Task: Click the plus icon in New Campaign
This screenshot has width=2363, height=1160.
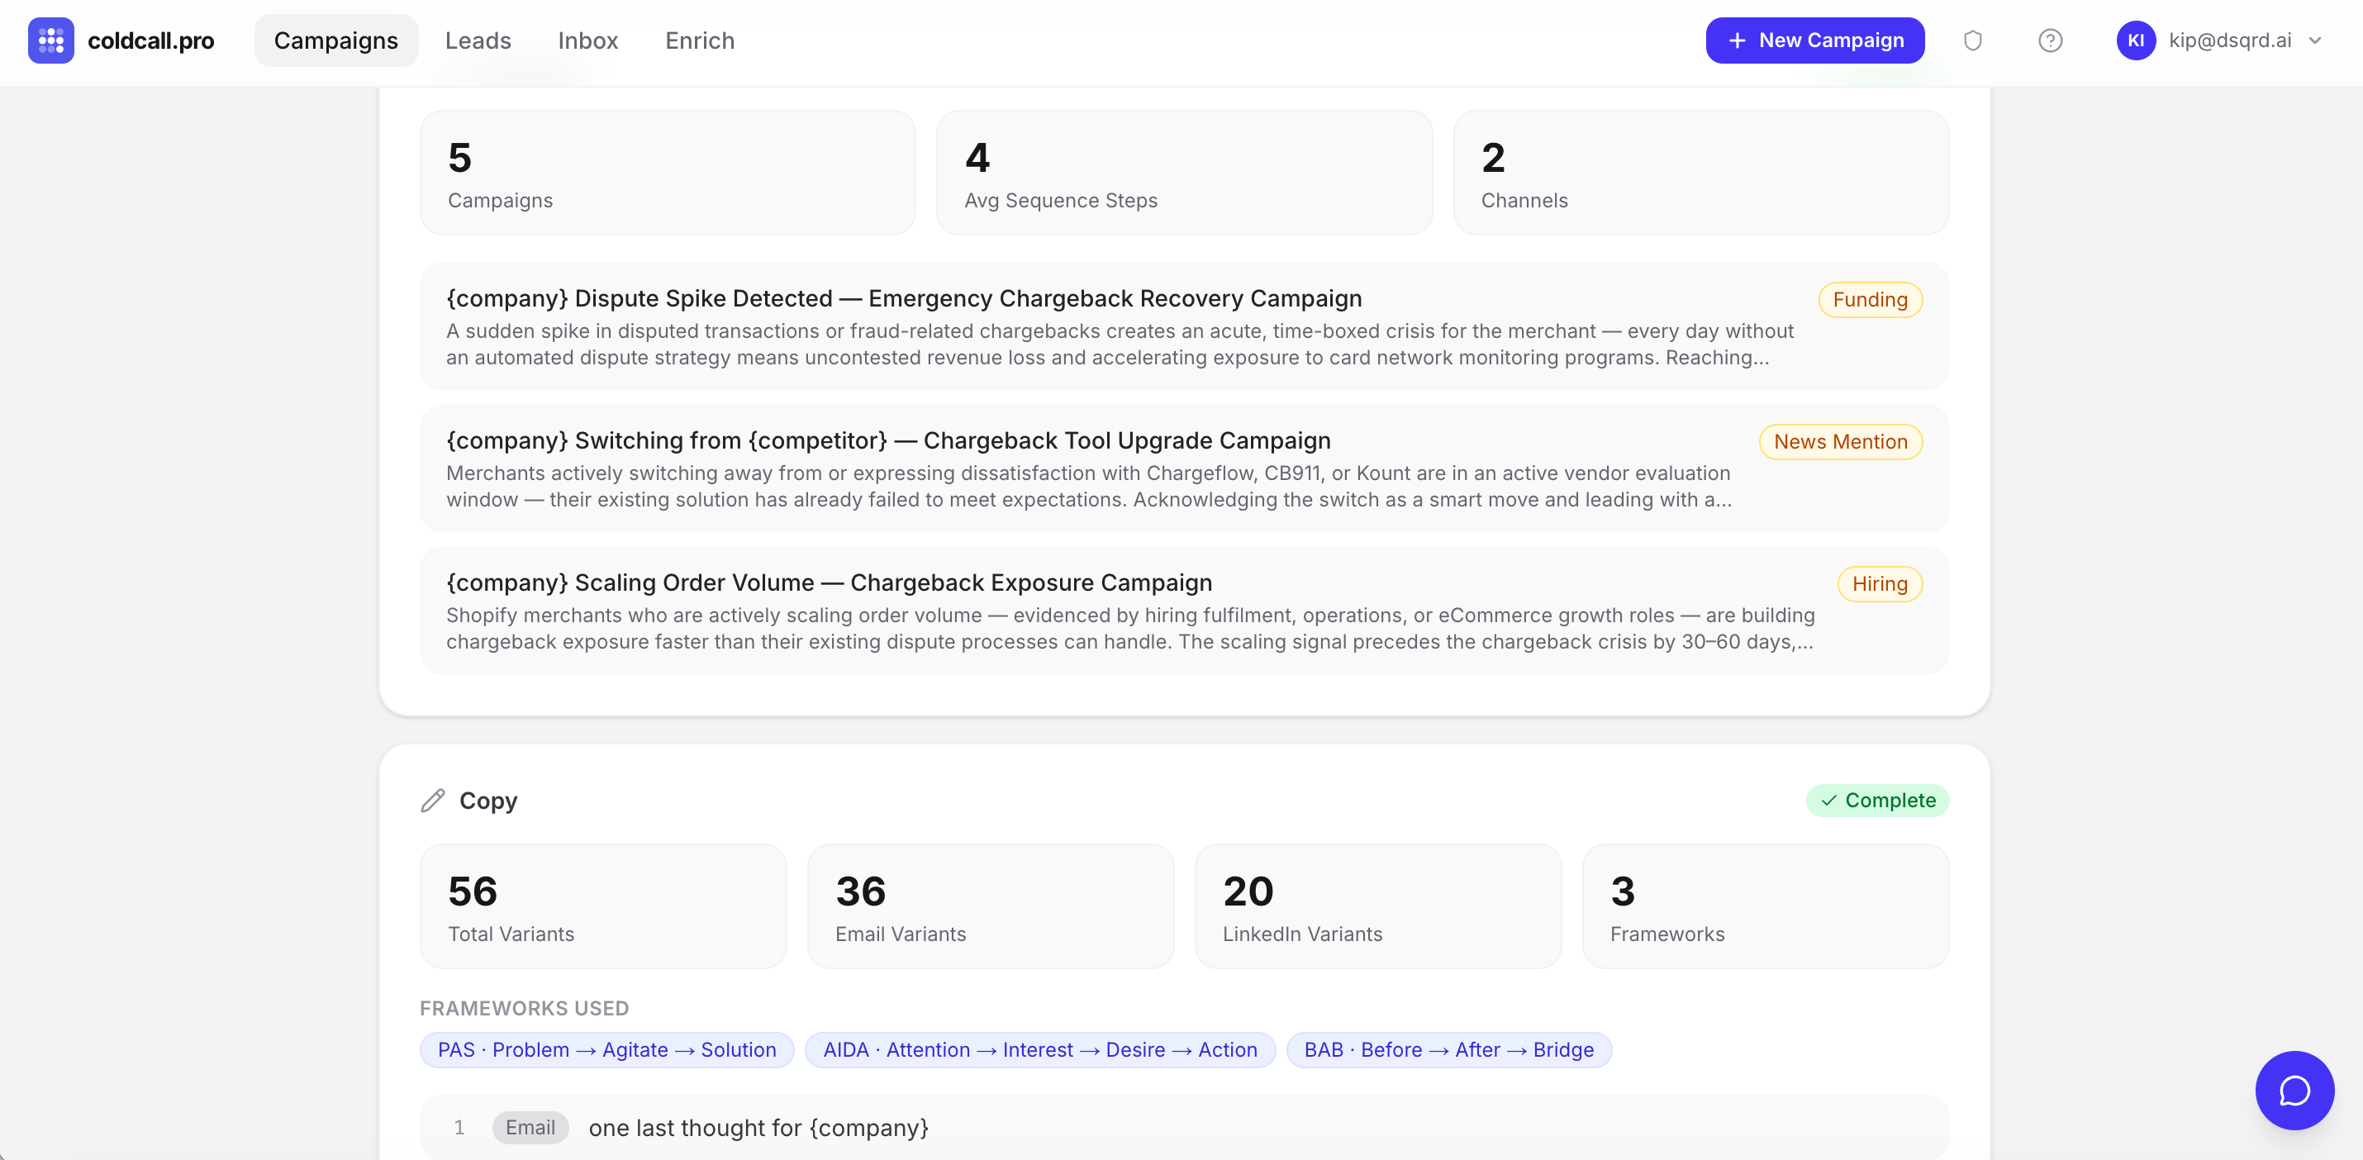Action: click(x=1737, y=40)
